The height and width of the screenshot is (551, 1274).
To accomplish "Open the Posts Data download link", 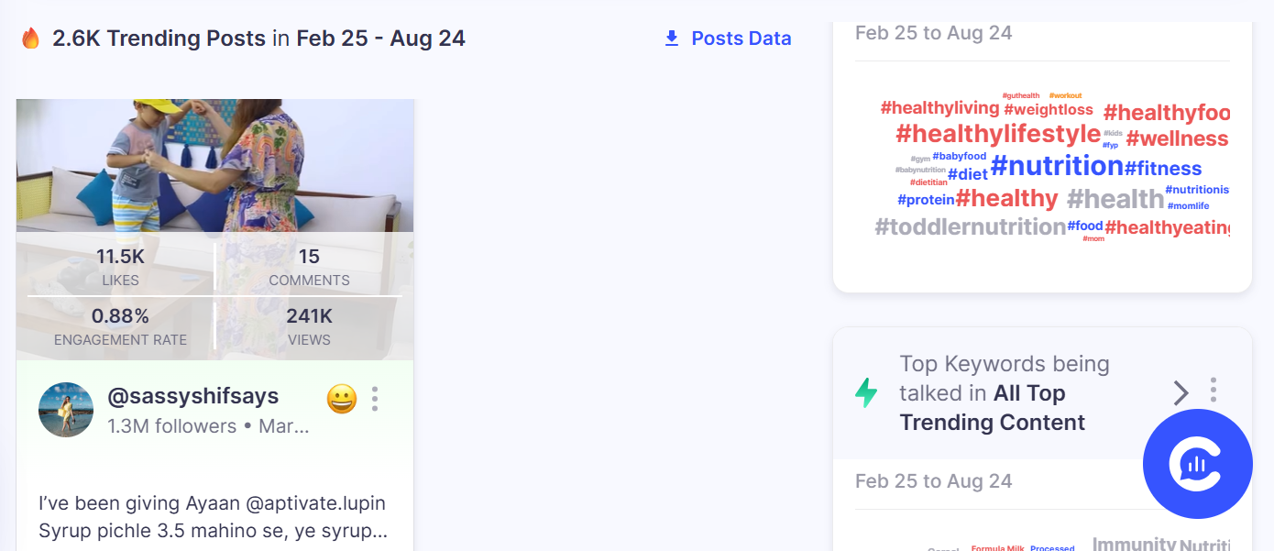I will [x=741, y=39].
